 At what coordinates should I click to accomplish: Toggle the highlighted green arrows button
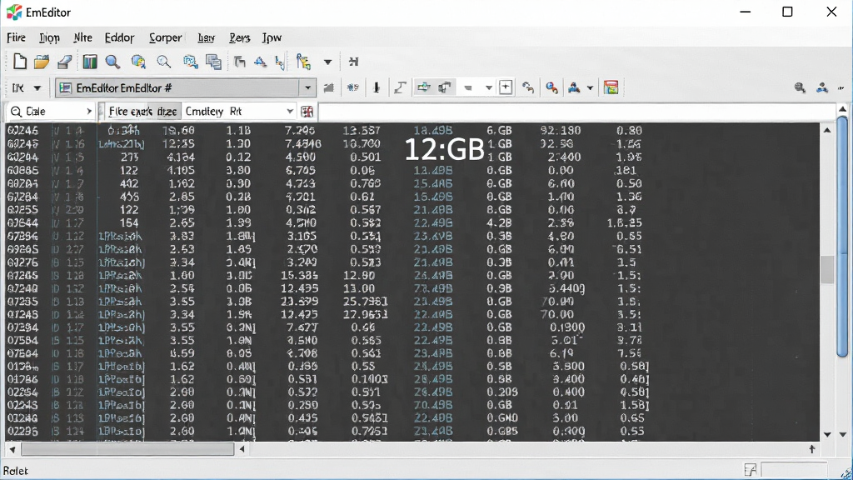pyautogui.click(x=423, y=87)
